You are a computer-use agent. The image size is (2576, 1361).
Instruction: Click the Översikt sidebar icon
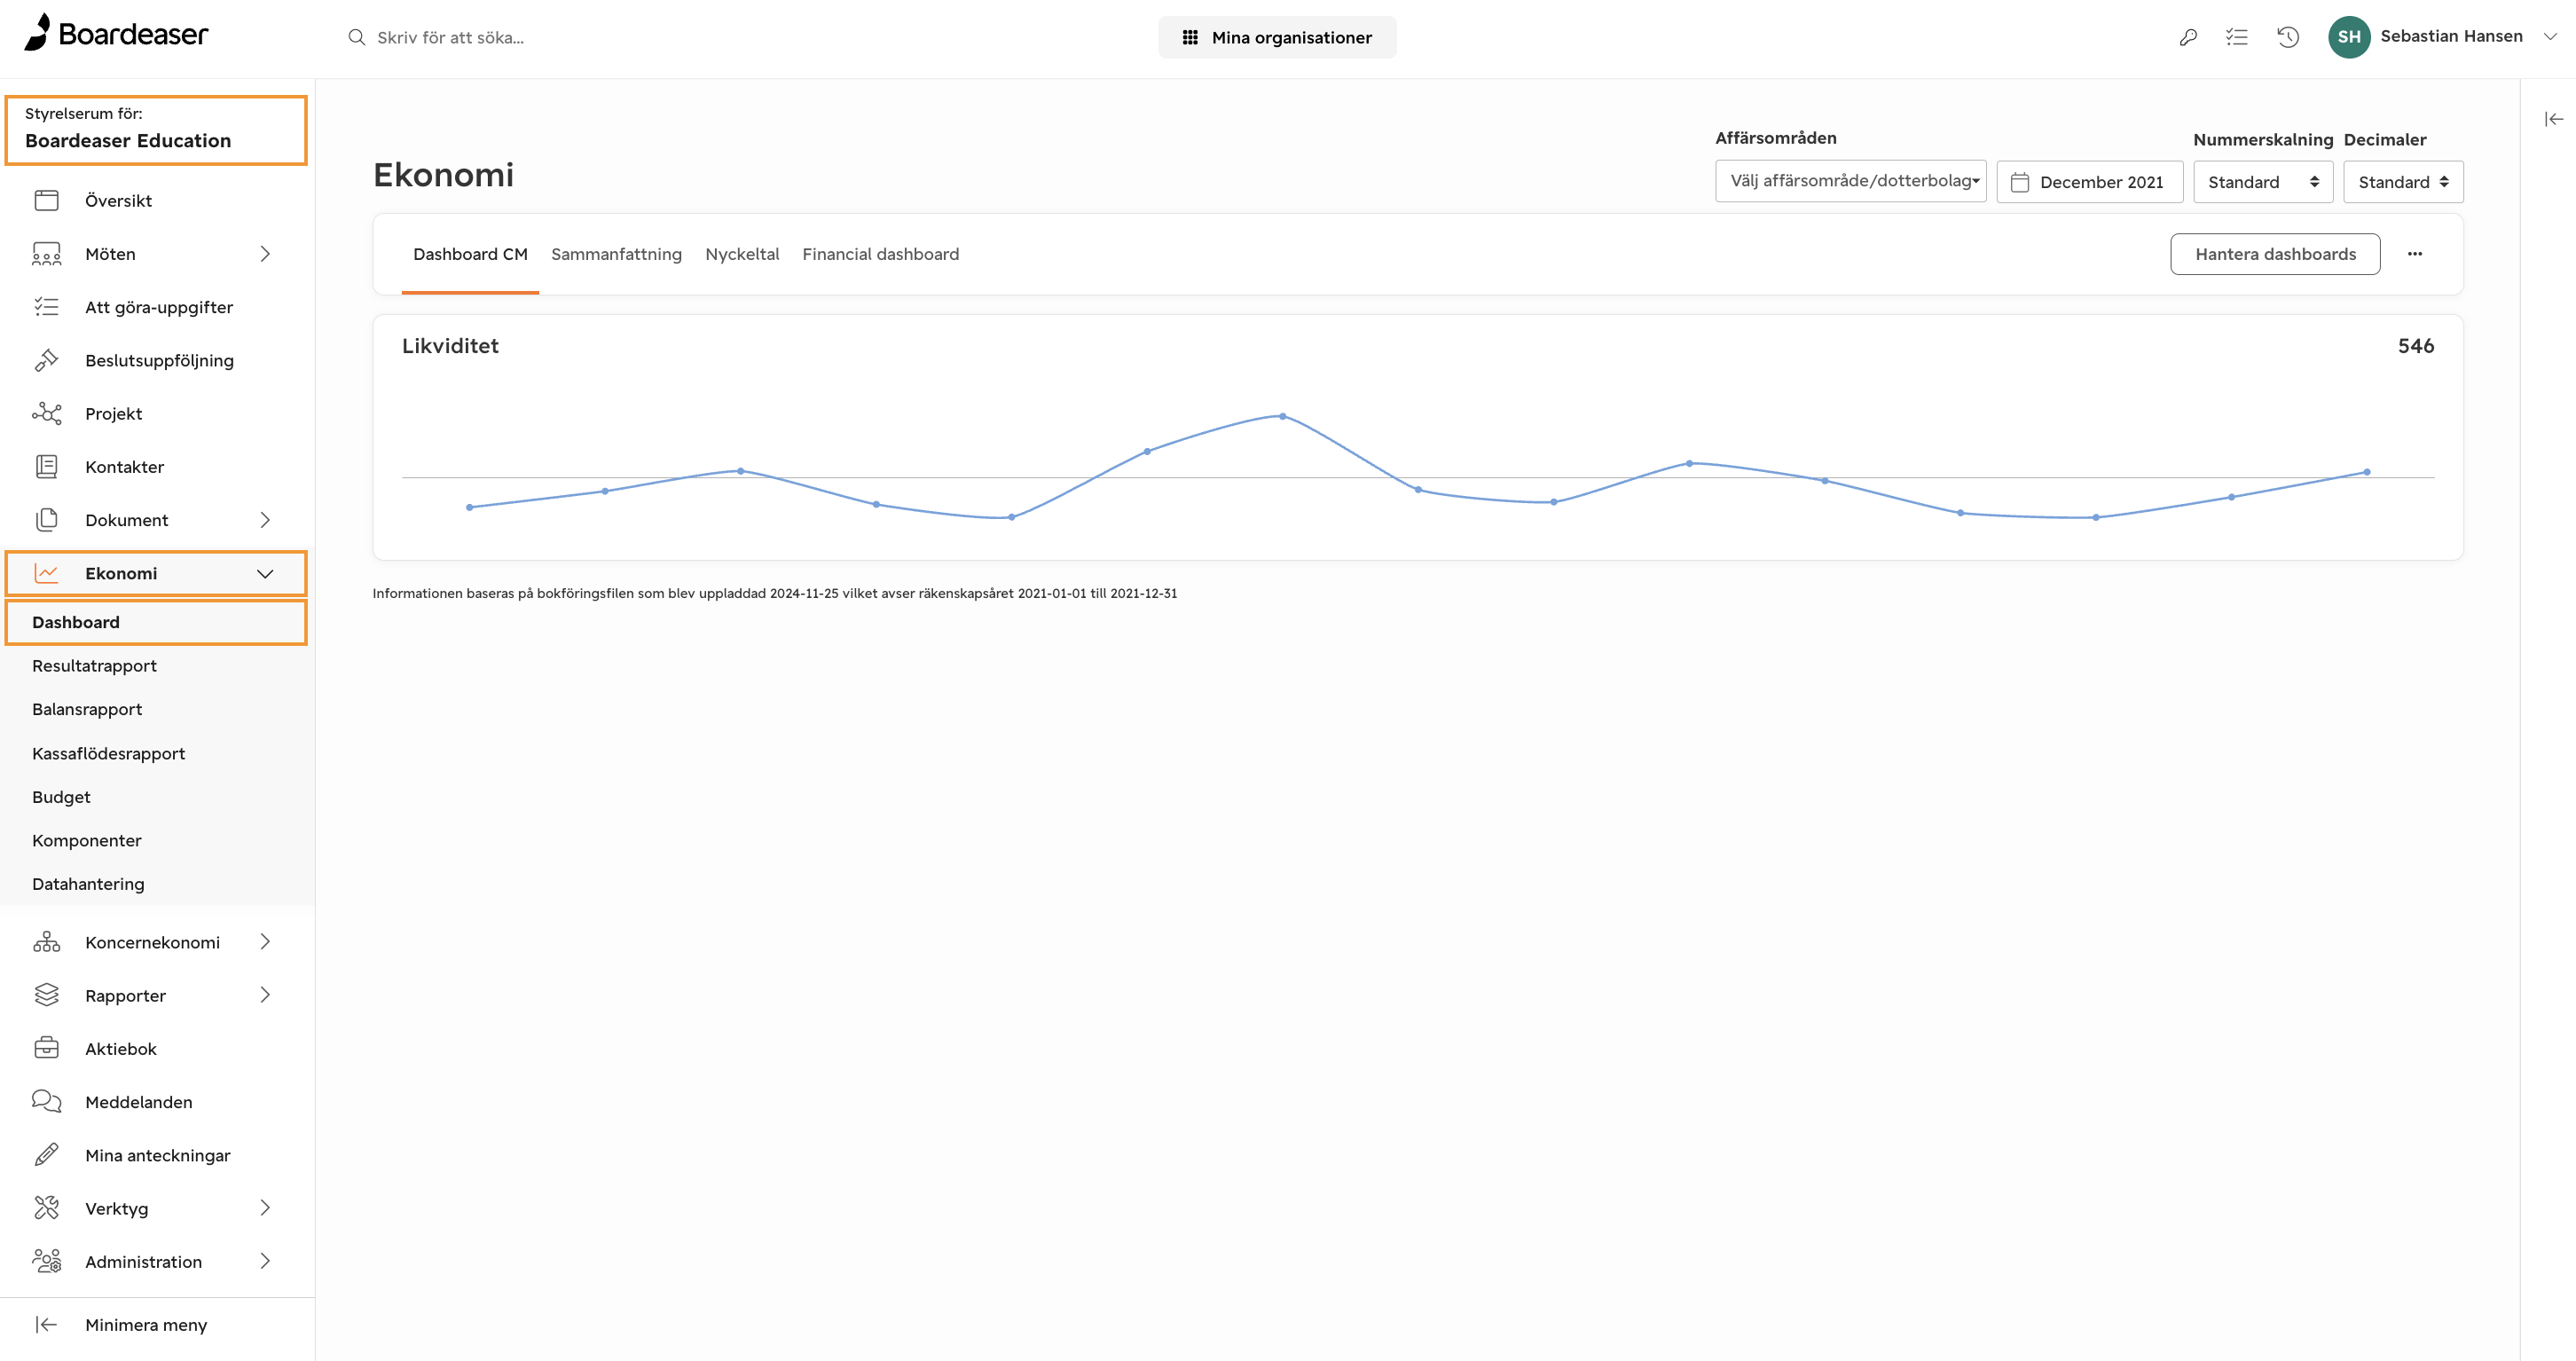[x=47, y=200]
